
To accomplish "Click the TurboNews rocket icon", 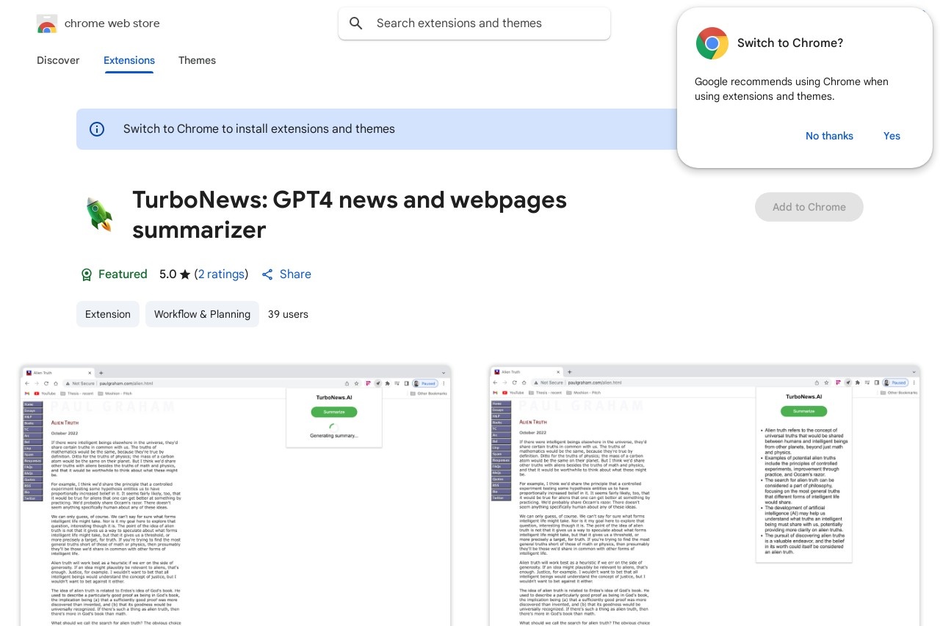I will pyautogui.click(x=98, y=214).
